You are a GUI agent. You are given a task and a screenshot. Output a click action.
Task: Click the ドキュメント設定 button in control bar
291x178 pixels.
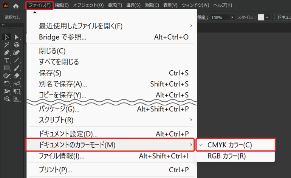[283, 17]
